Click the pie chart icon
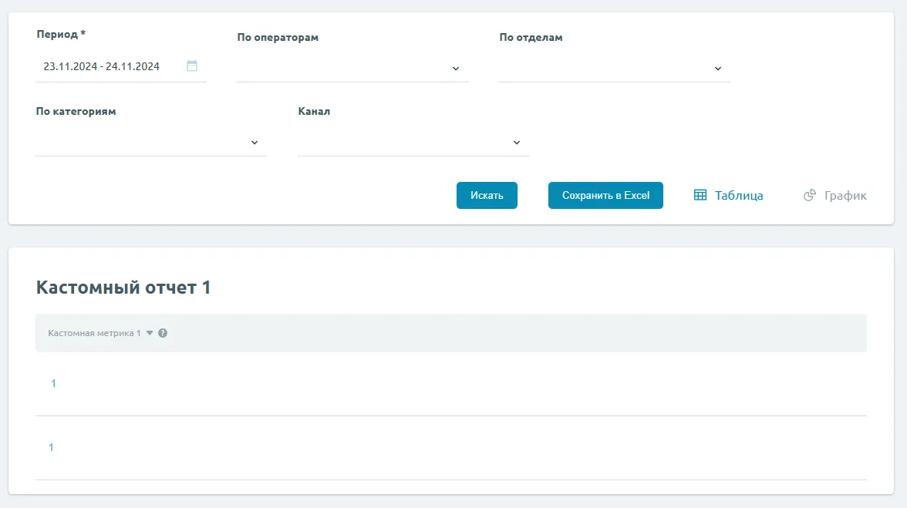The height and width of the screenshot is (508, 907). [x=810, y=196]
